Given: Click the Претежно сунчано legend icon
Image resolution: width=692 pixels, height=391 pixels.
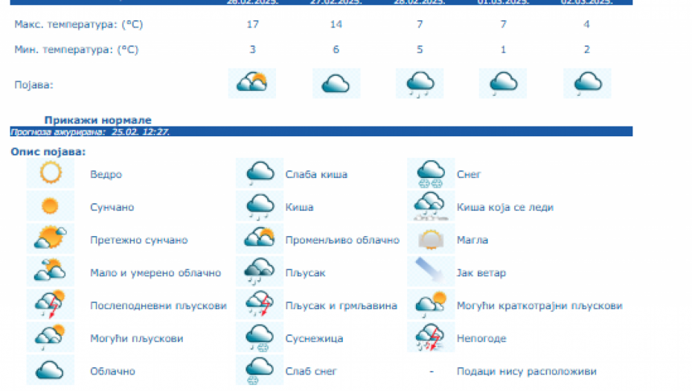Looking at the screenshot, I should pyautogui.click(x=51, y=240).
